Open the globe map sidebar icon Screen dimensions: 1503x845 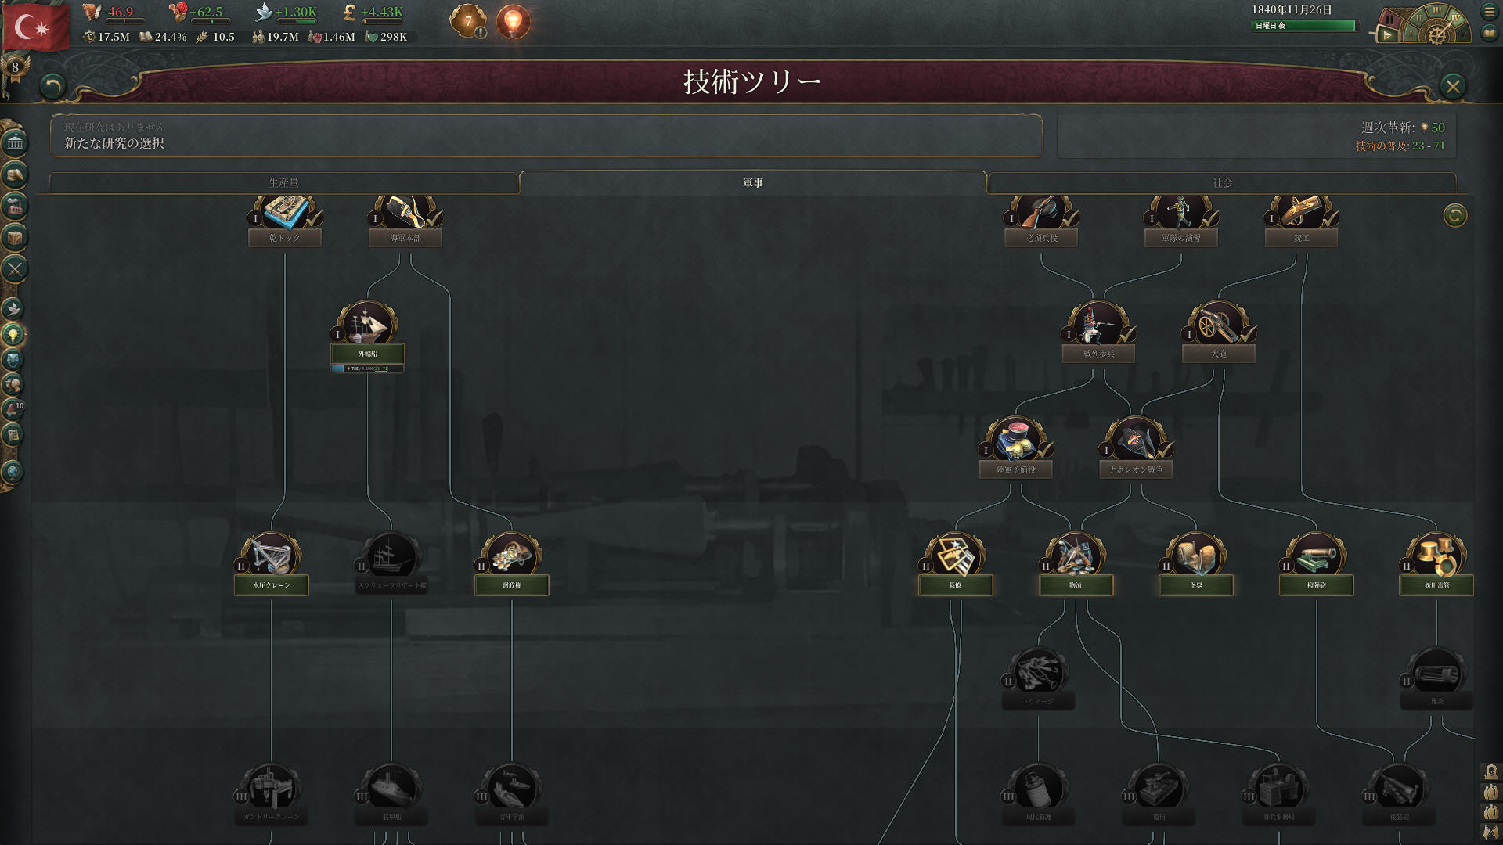point(13,472)
